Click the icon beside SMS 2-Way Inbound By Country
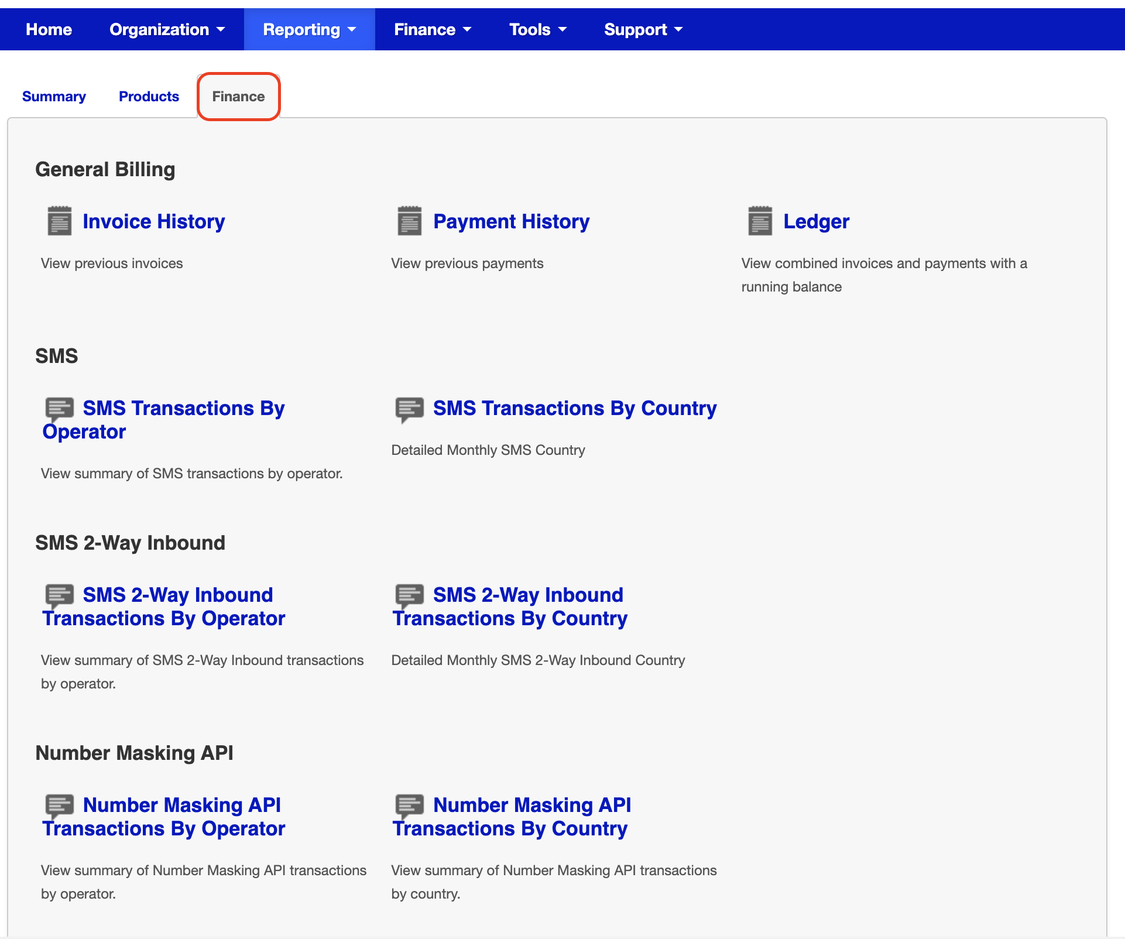The height and width of the screenshot is (939, 1125). point(410,596)
